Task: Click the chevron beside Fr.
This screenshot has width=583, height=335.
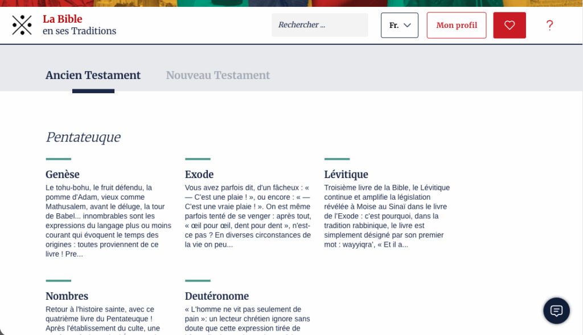Action: pyautogui.click(x=407, y=25)
